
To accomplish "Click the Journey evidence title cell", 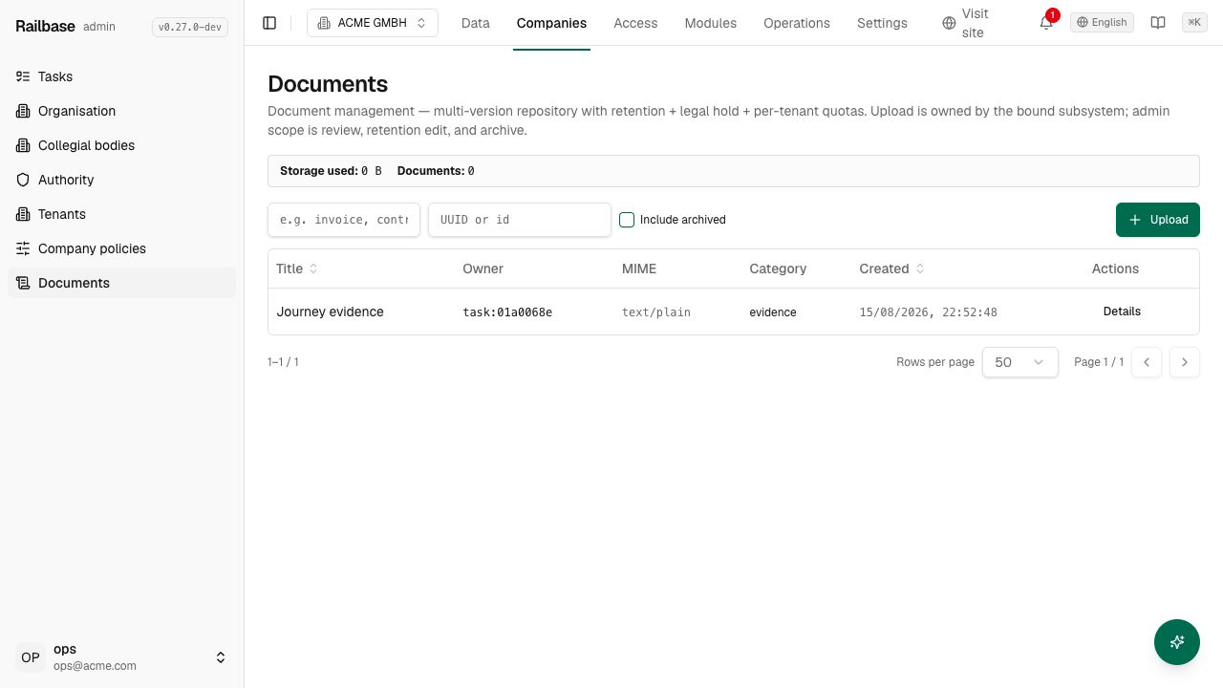I will pyautogui.click(x=330, y=312).
